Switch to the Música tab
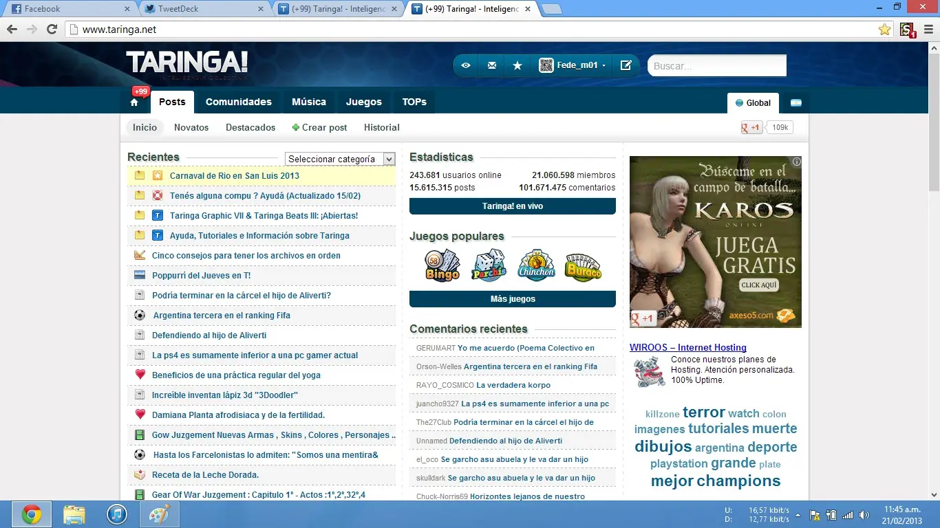Image resolution: width=940 pixels, height=528 pixels. pos(309,102)
